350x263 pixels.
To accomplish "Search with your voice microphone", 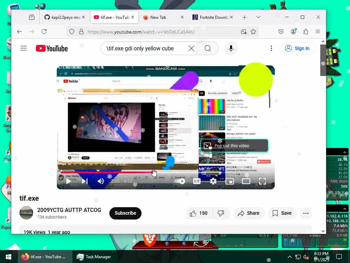I will (231, 48).
